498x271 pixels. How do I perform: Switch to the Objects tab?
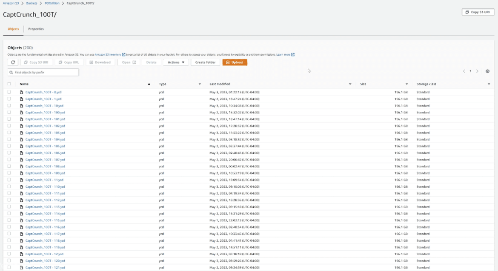tap(13, 29)
